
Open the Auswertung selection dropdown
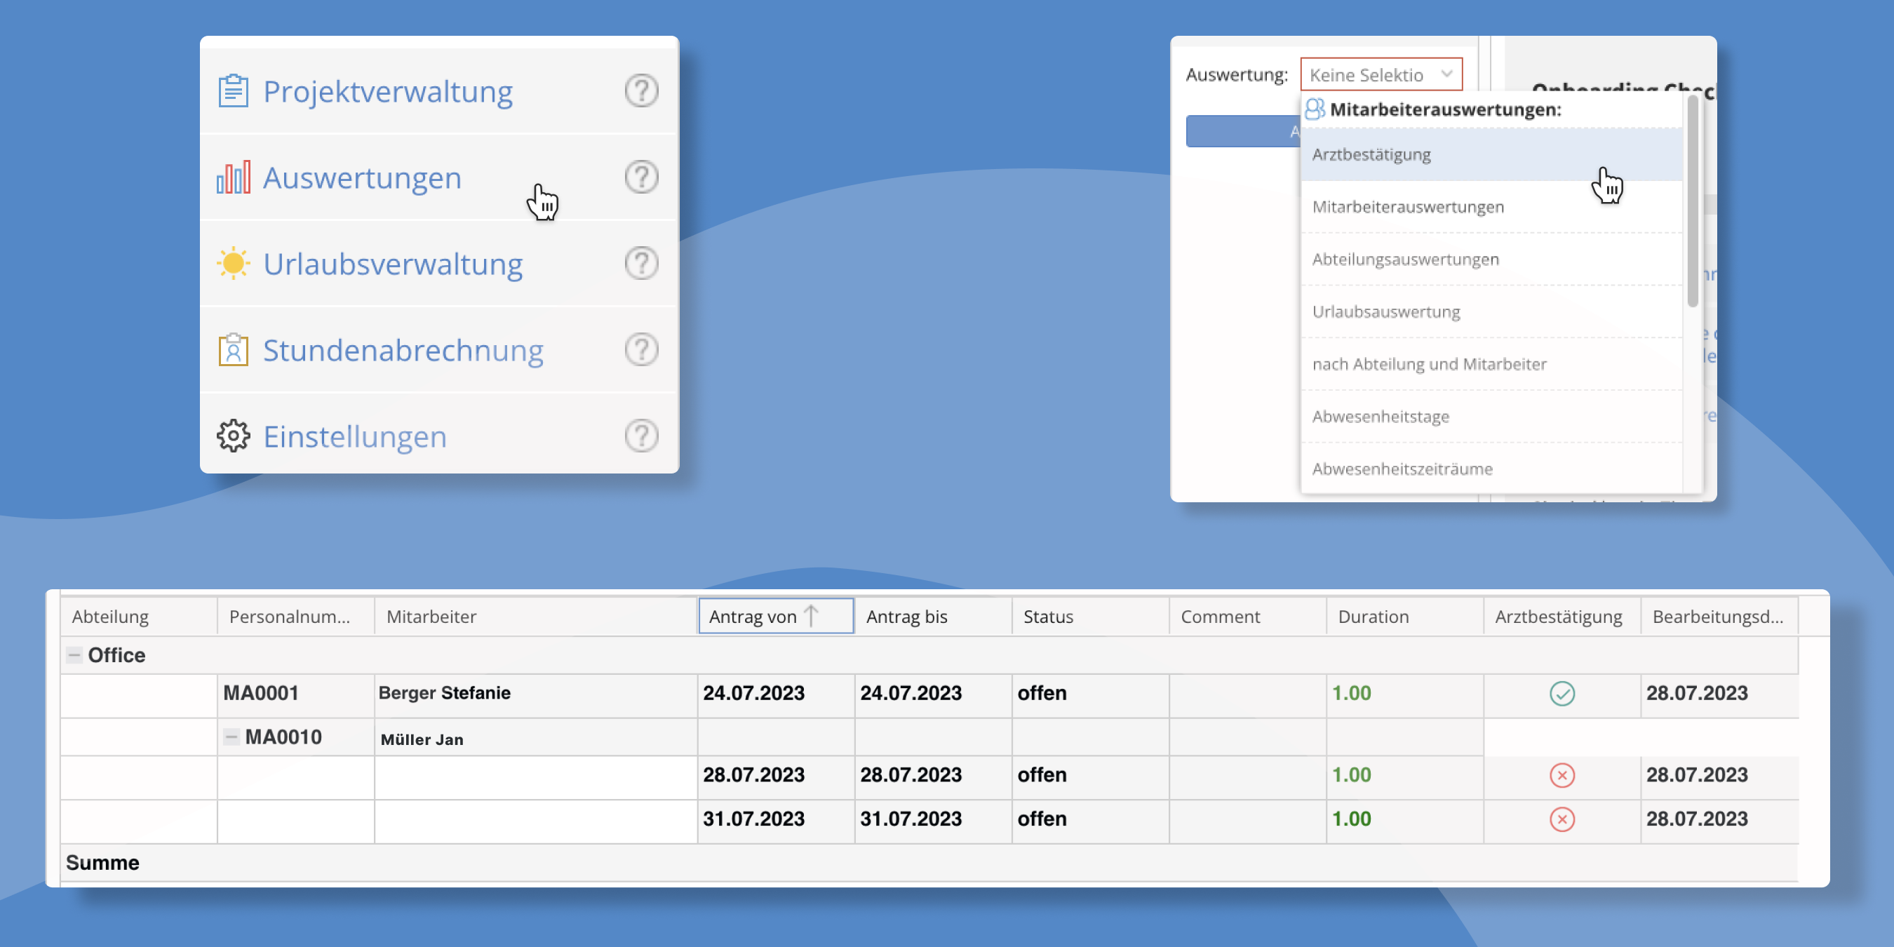pos(1381,74)
